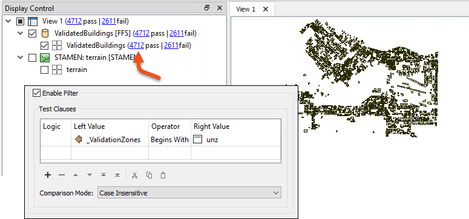Viewport: 469px width, 219px height.
Task: Open the Comparison Mode dropdown
Action: 189,193
